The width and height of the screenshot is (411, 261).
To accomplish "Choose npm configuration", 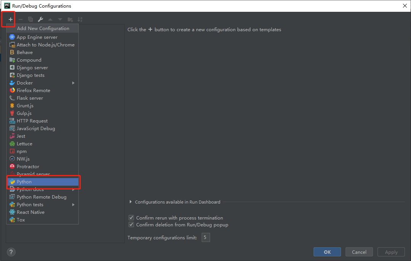I will [43, 151].
